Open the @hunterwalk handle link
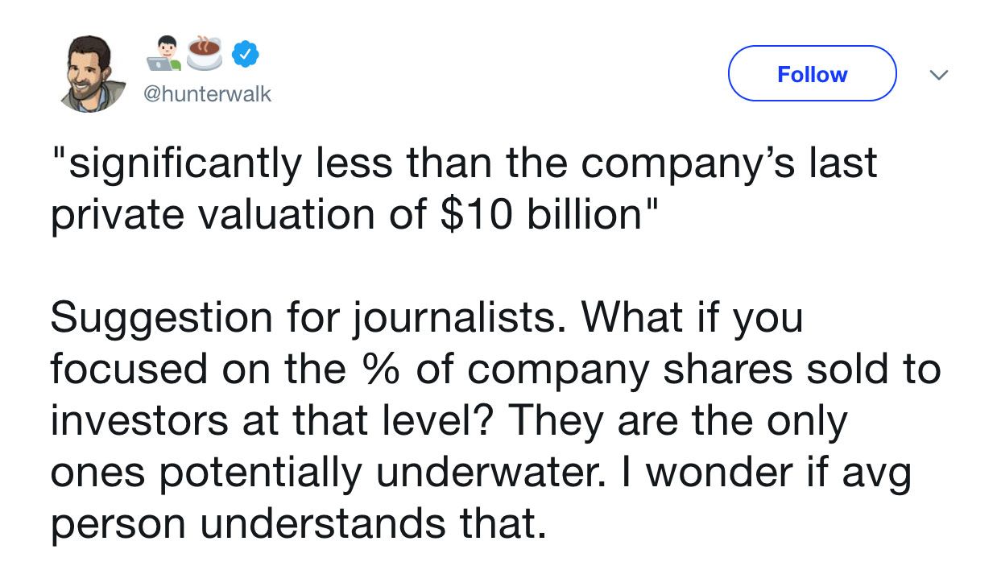 [207, 95]
